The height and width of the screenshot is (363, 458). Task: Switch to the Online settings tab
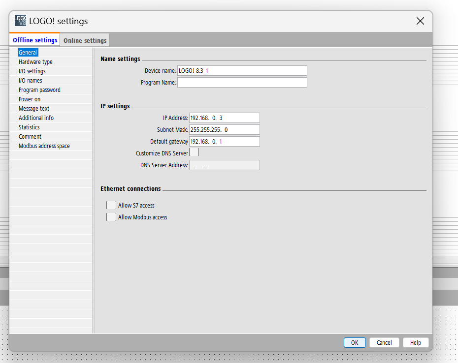(x=85, y=40)
